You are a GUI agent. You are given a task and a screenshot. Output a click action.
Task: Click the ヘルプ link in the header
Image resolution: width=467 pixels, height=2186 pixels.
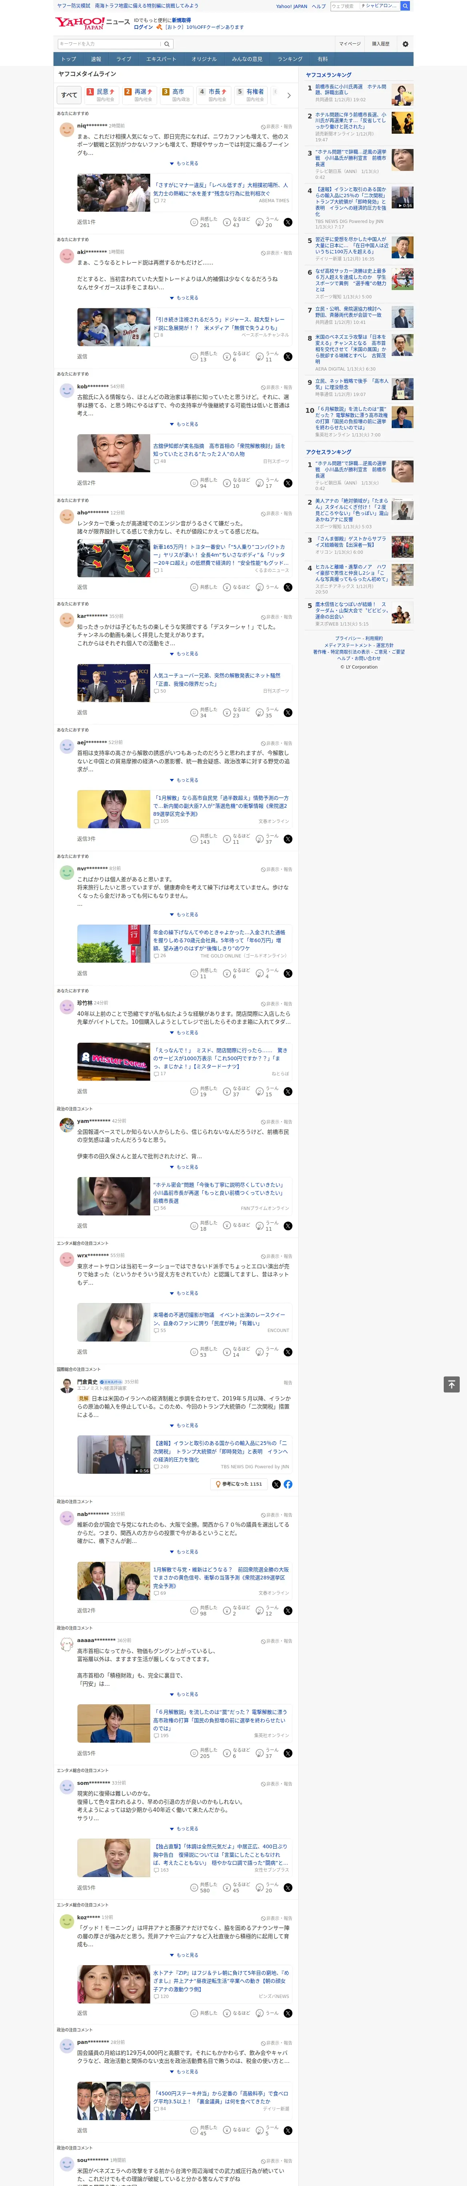tap(319, 6)
